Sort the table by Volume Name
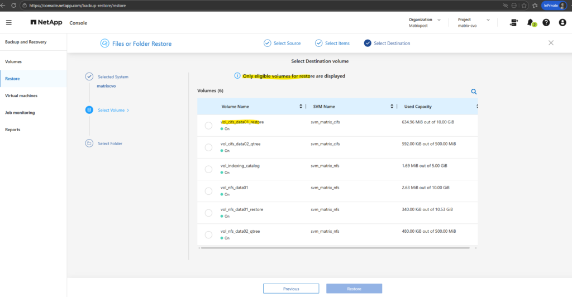Screen dimensions: 572x297 (x=301, y=106)
